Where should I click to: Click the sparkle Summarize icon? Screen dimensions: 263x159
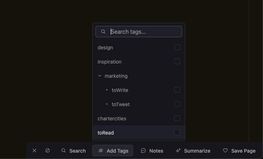[x=178, y=150]
